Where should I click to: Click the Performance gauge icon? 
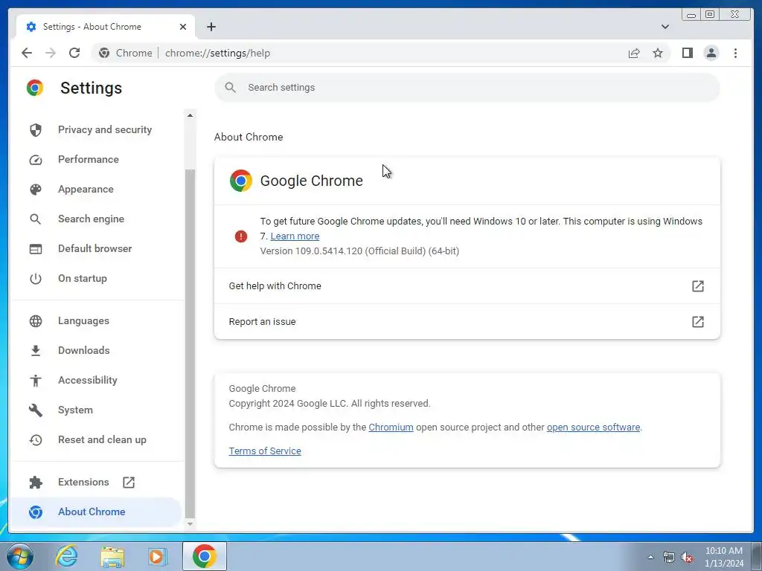pos(36,160)
